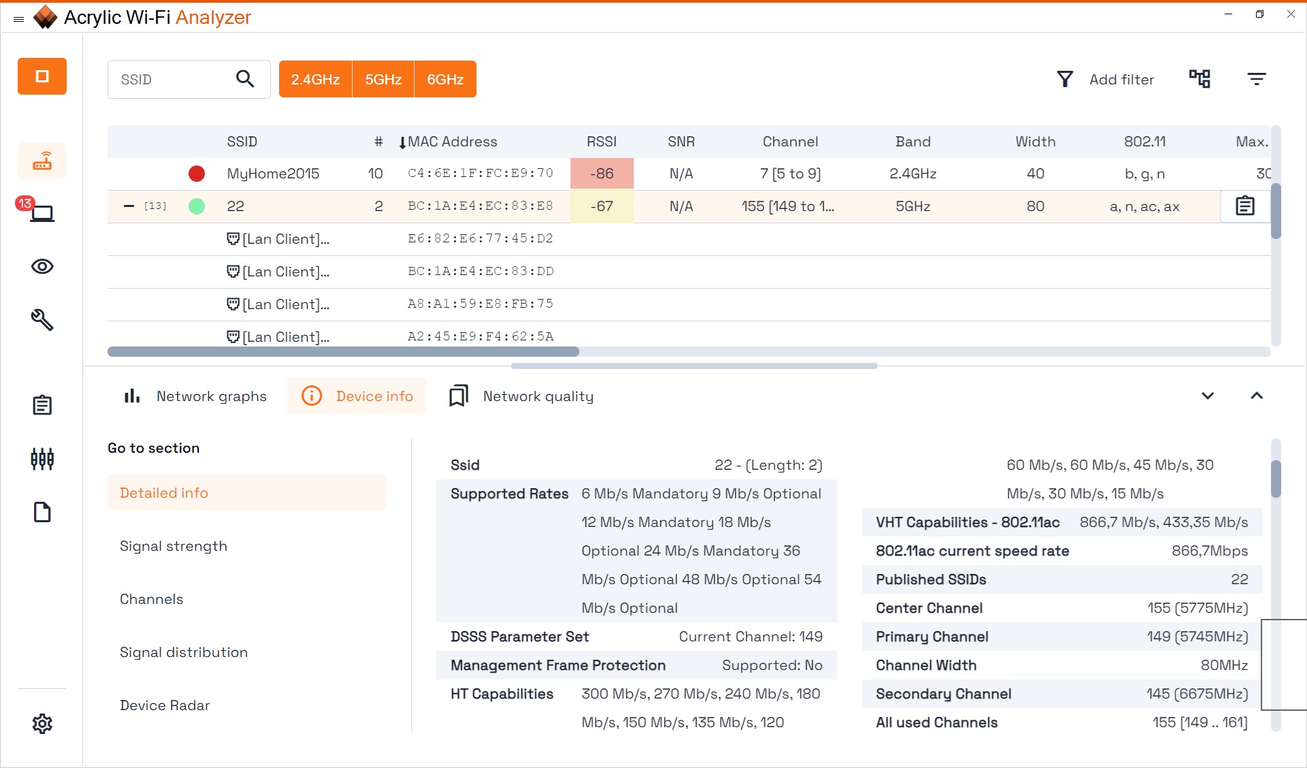Switch to the Network graphs tab
Image resolution: width=1307 pixels, height=768 pixels.
(x=195, y=396)
